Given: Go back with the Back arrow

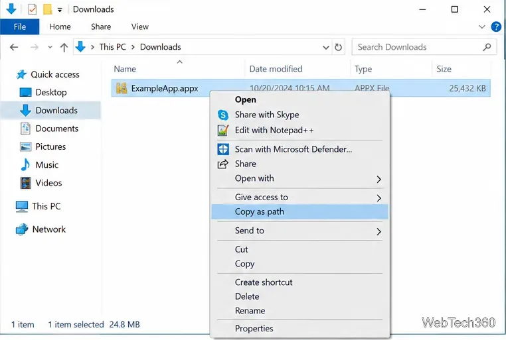Looking at the screenshot, I should pos(14,47).
